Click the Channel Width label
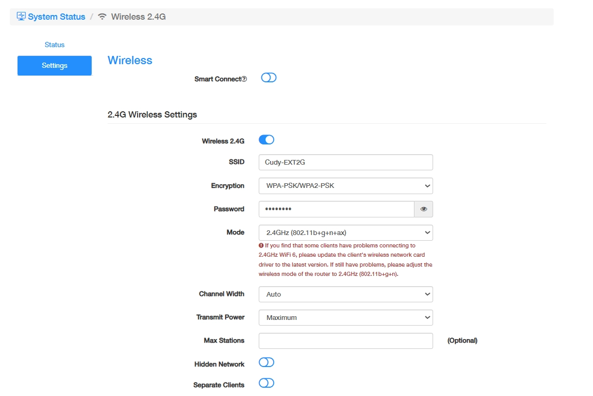Image resolution: width=593 pixels, height=396 pixels. click(x=221, y=294)
